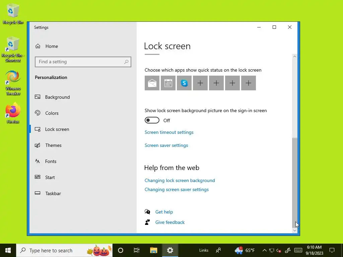
Task: Click the Themes brush icon in the sidebar
Action: 38,145
